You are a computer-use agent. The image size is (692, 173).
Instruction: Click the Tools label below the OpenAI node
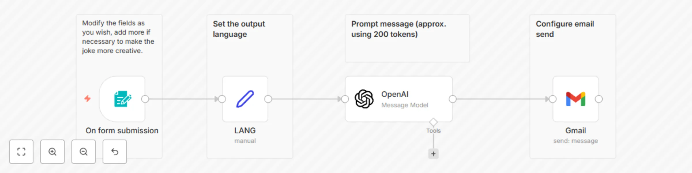(433, 130)
